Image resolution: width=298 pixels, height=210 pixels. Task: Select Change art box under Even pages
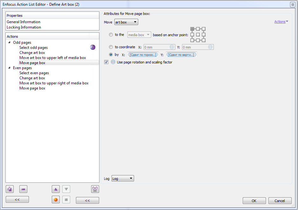(32, 78)
